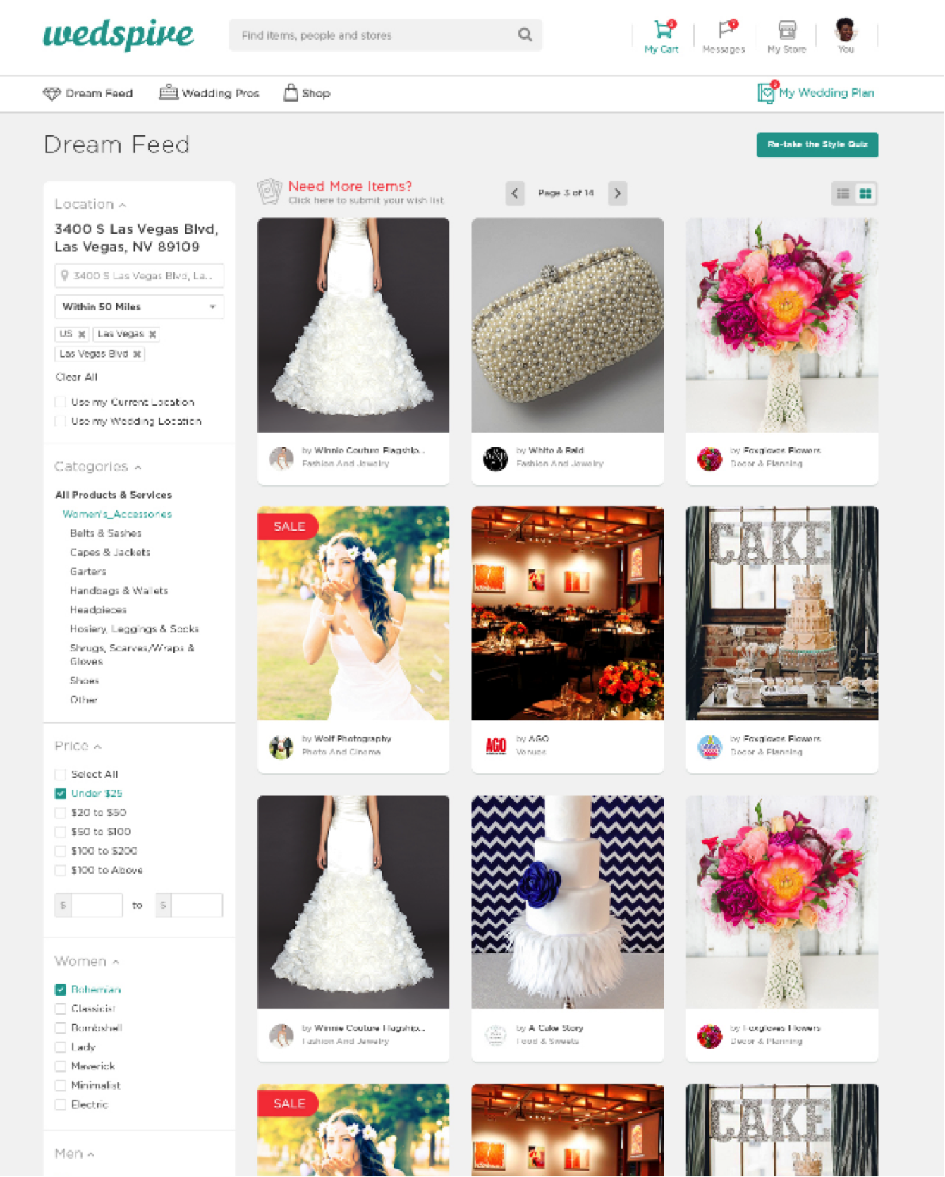Collapse the Price filter section
This screenshot has height=1177, width=945.
pyautogui.click(x=97, y=747)
